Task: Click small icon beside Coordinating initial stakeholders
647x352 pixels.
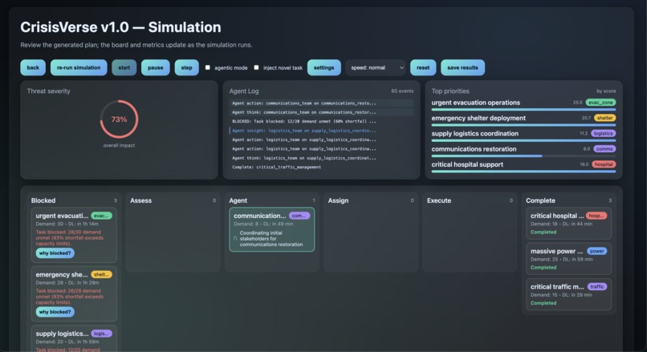Action: coord(235,238)
